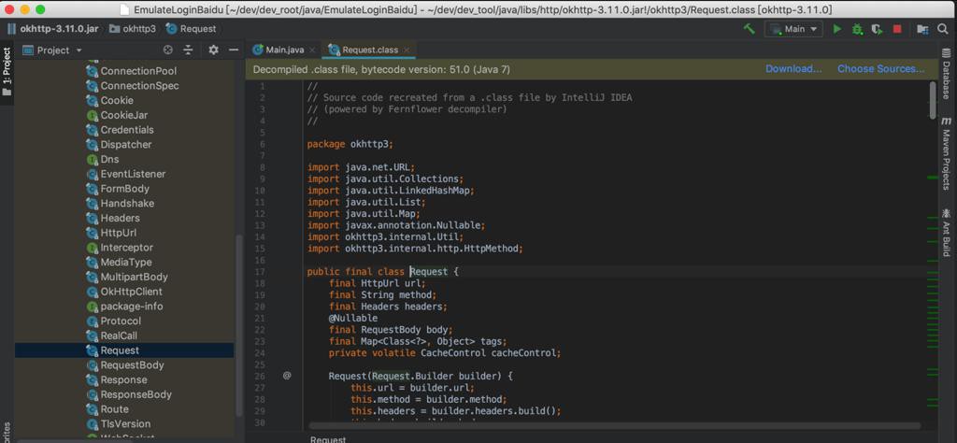Click the Download... link
Image resolution: width=957 pixels, height=443 pixels.
pyautogui.click(x=793, y=69)
